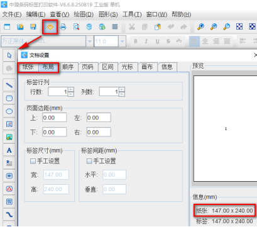Open the database settings cylinder icon
This screenshot has width=257, height=227.
89,27
